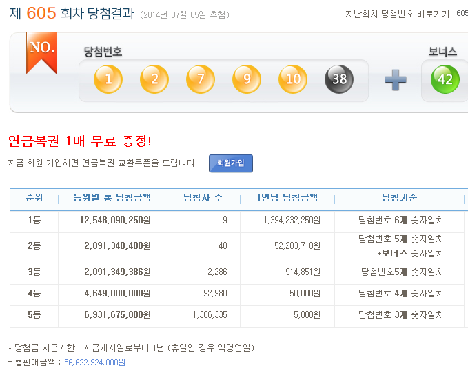
Task: Click the 3등 rank cell
Action: (34, 272)
